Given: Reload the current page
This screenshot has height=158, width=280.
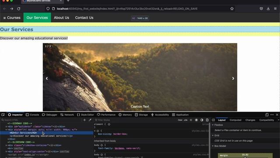Looking at the screenshot, I should (18, 9).
